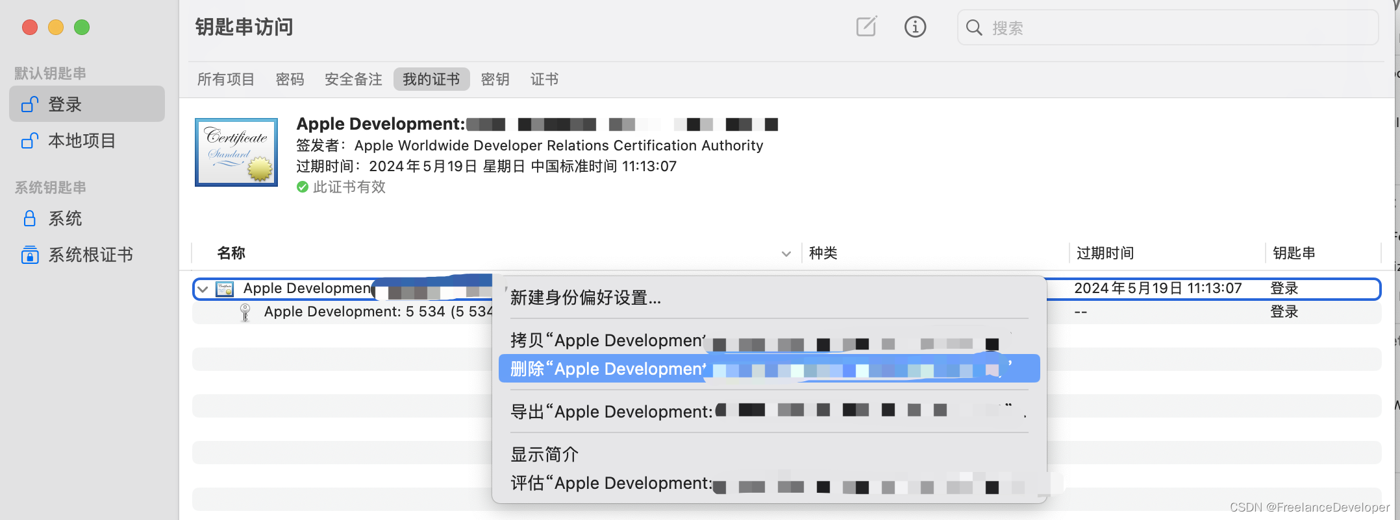Screen dimensions: 1400x520
Task: Click 登录 keychain cell in certificate row
Action: [1284, 289]
